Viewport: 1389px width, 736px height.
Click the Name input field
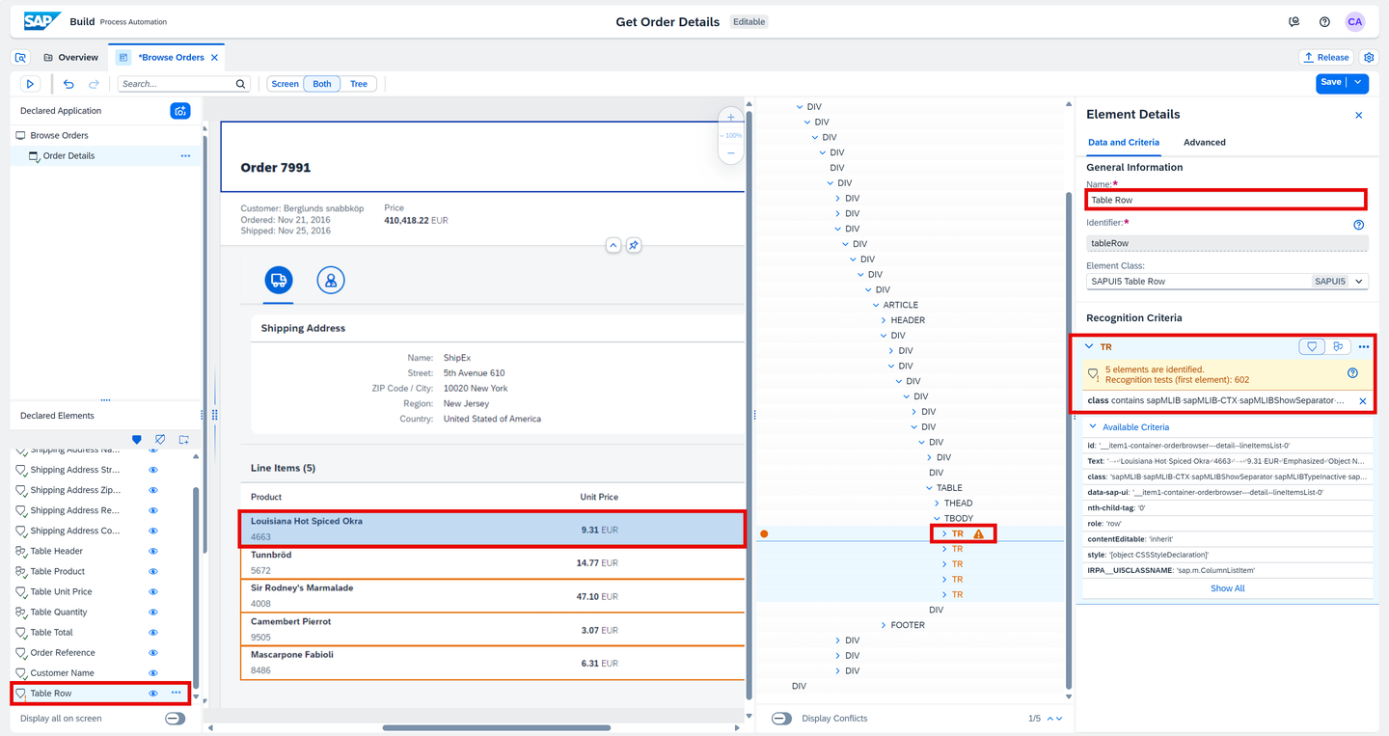click(1226, 200)
